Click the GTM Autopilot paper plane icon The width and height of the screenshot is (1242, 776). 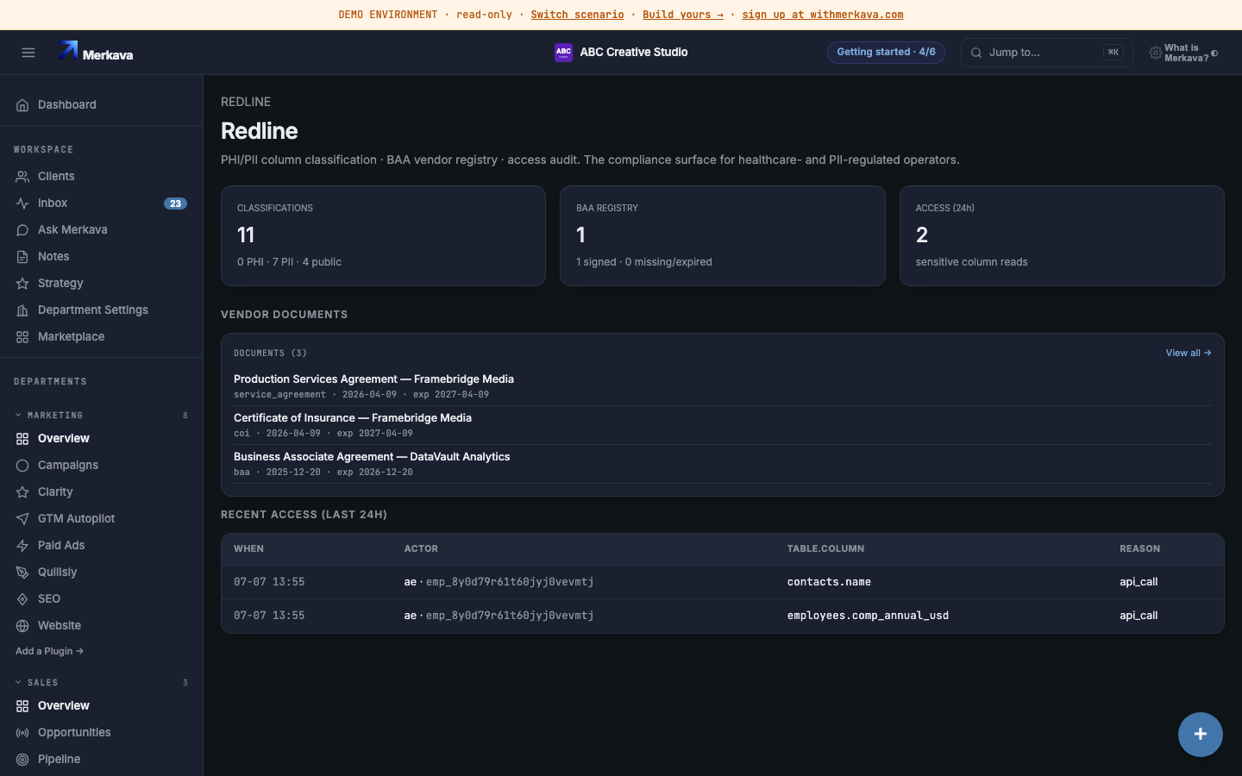(22, 519)
